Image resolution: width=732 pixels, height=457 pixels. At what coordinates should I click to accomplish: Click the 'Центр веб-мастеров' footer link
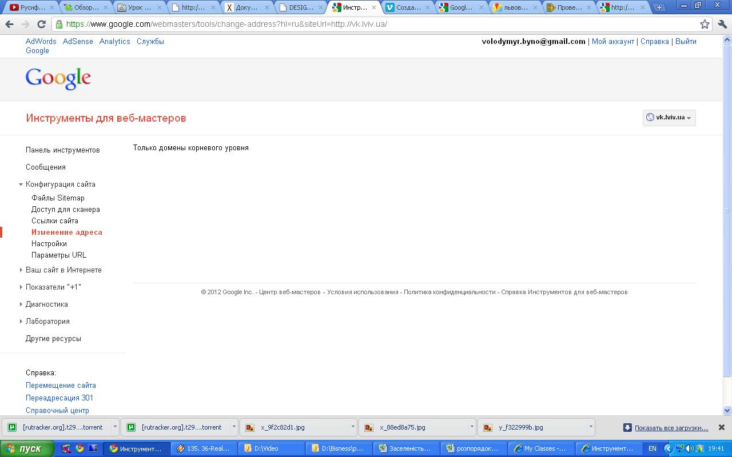point(290,292)
